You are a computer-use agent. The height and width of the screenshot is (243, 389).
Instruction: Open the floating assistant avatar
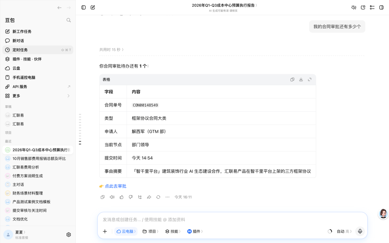(x=383, y=213)
